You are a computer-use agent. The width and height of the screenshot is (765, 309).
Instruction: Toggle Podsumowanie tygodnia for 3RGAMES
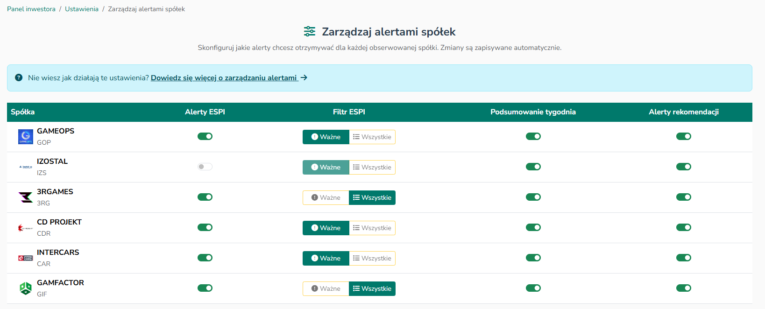tap(533, 197)
